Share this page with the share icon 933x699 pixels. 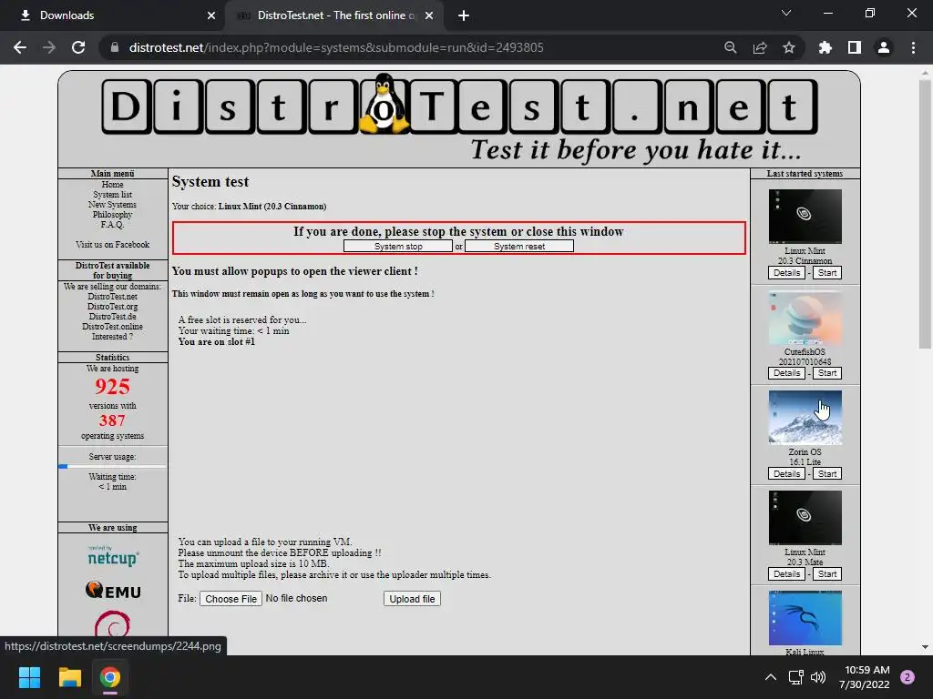pos(760,47)
